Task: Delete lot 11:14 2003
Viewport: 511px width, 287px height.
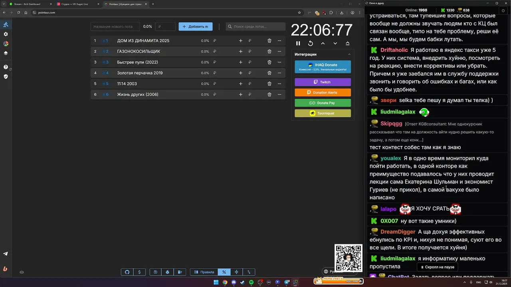Action: pyautogui.click(x=269, y=84)
